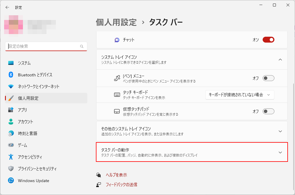Viewport: 295px width, 195px height.
Task: Collapse システム トレイ アイコン section
Action: (x=280, y=60)
